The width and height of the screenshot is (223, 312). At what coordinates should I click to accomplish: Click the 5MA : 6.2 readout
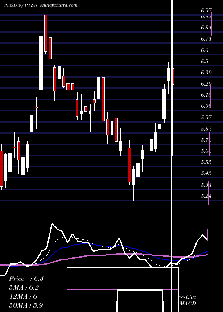(x=24, y=288)
